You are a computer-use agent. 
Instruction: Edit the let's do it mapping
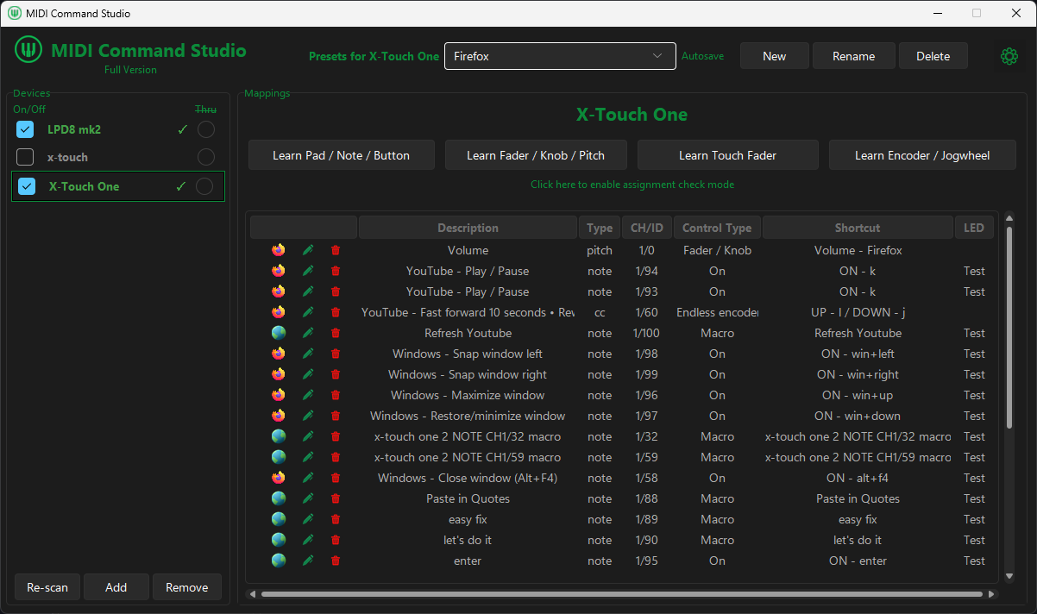(308, 540)
